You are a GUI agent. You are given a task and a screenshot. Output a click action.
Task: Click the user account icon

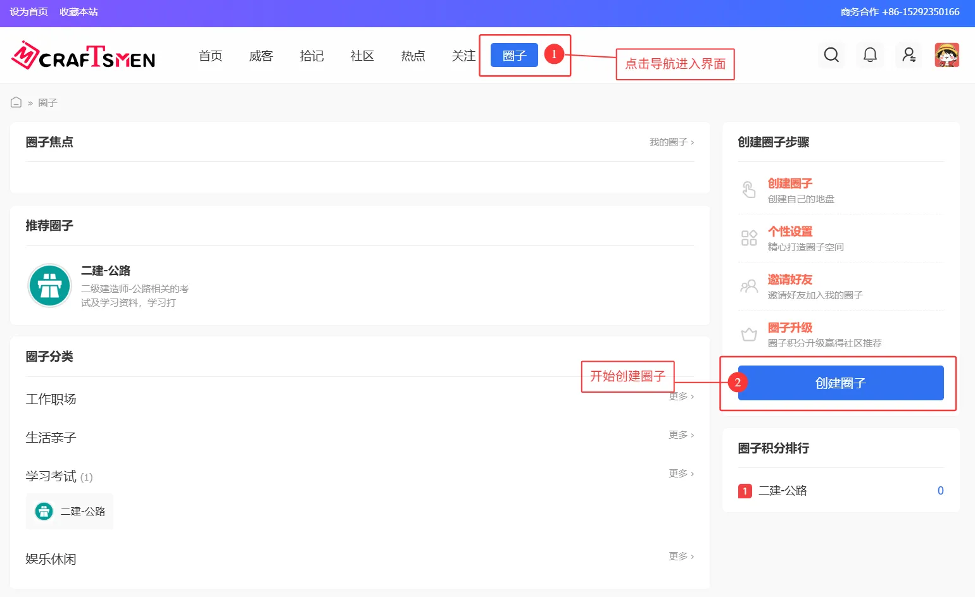[909, 55]
